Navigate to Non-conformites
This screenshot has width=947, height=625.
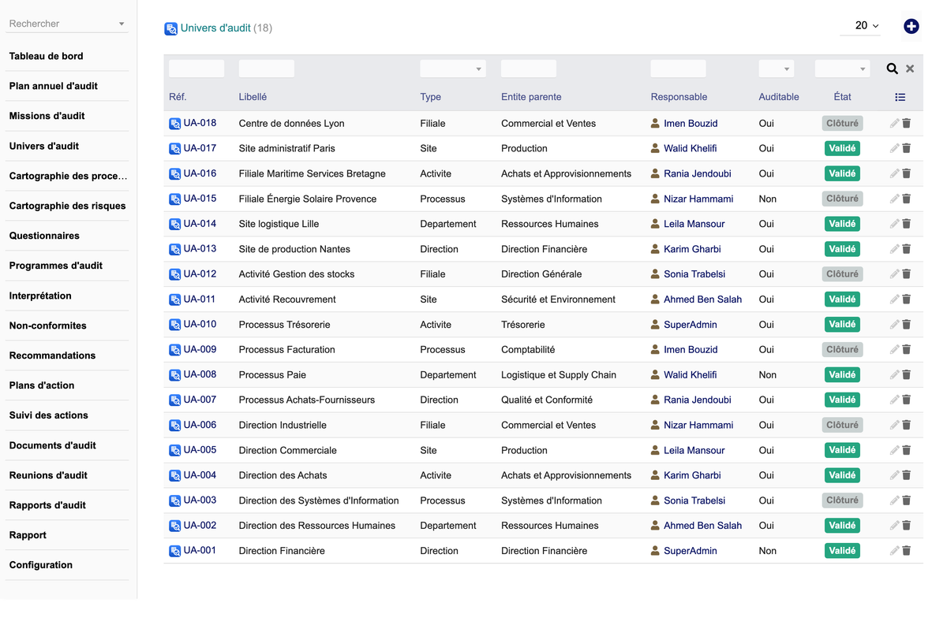47,326
